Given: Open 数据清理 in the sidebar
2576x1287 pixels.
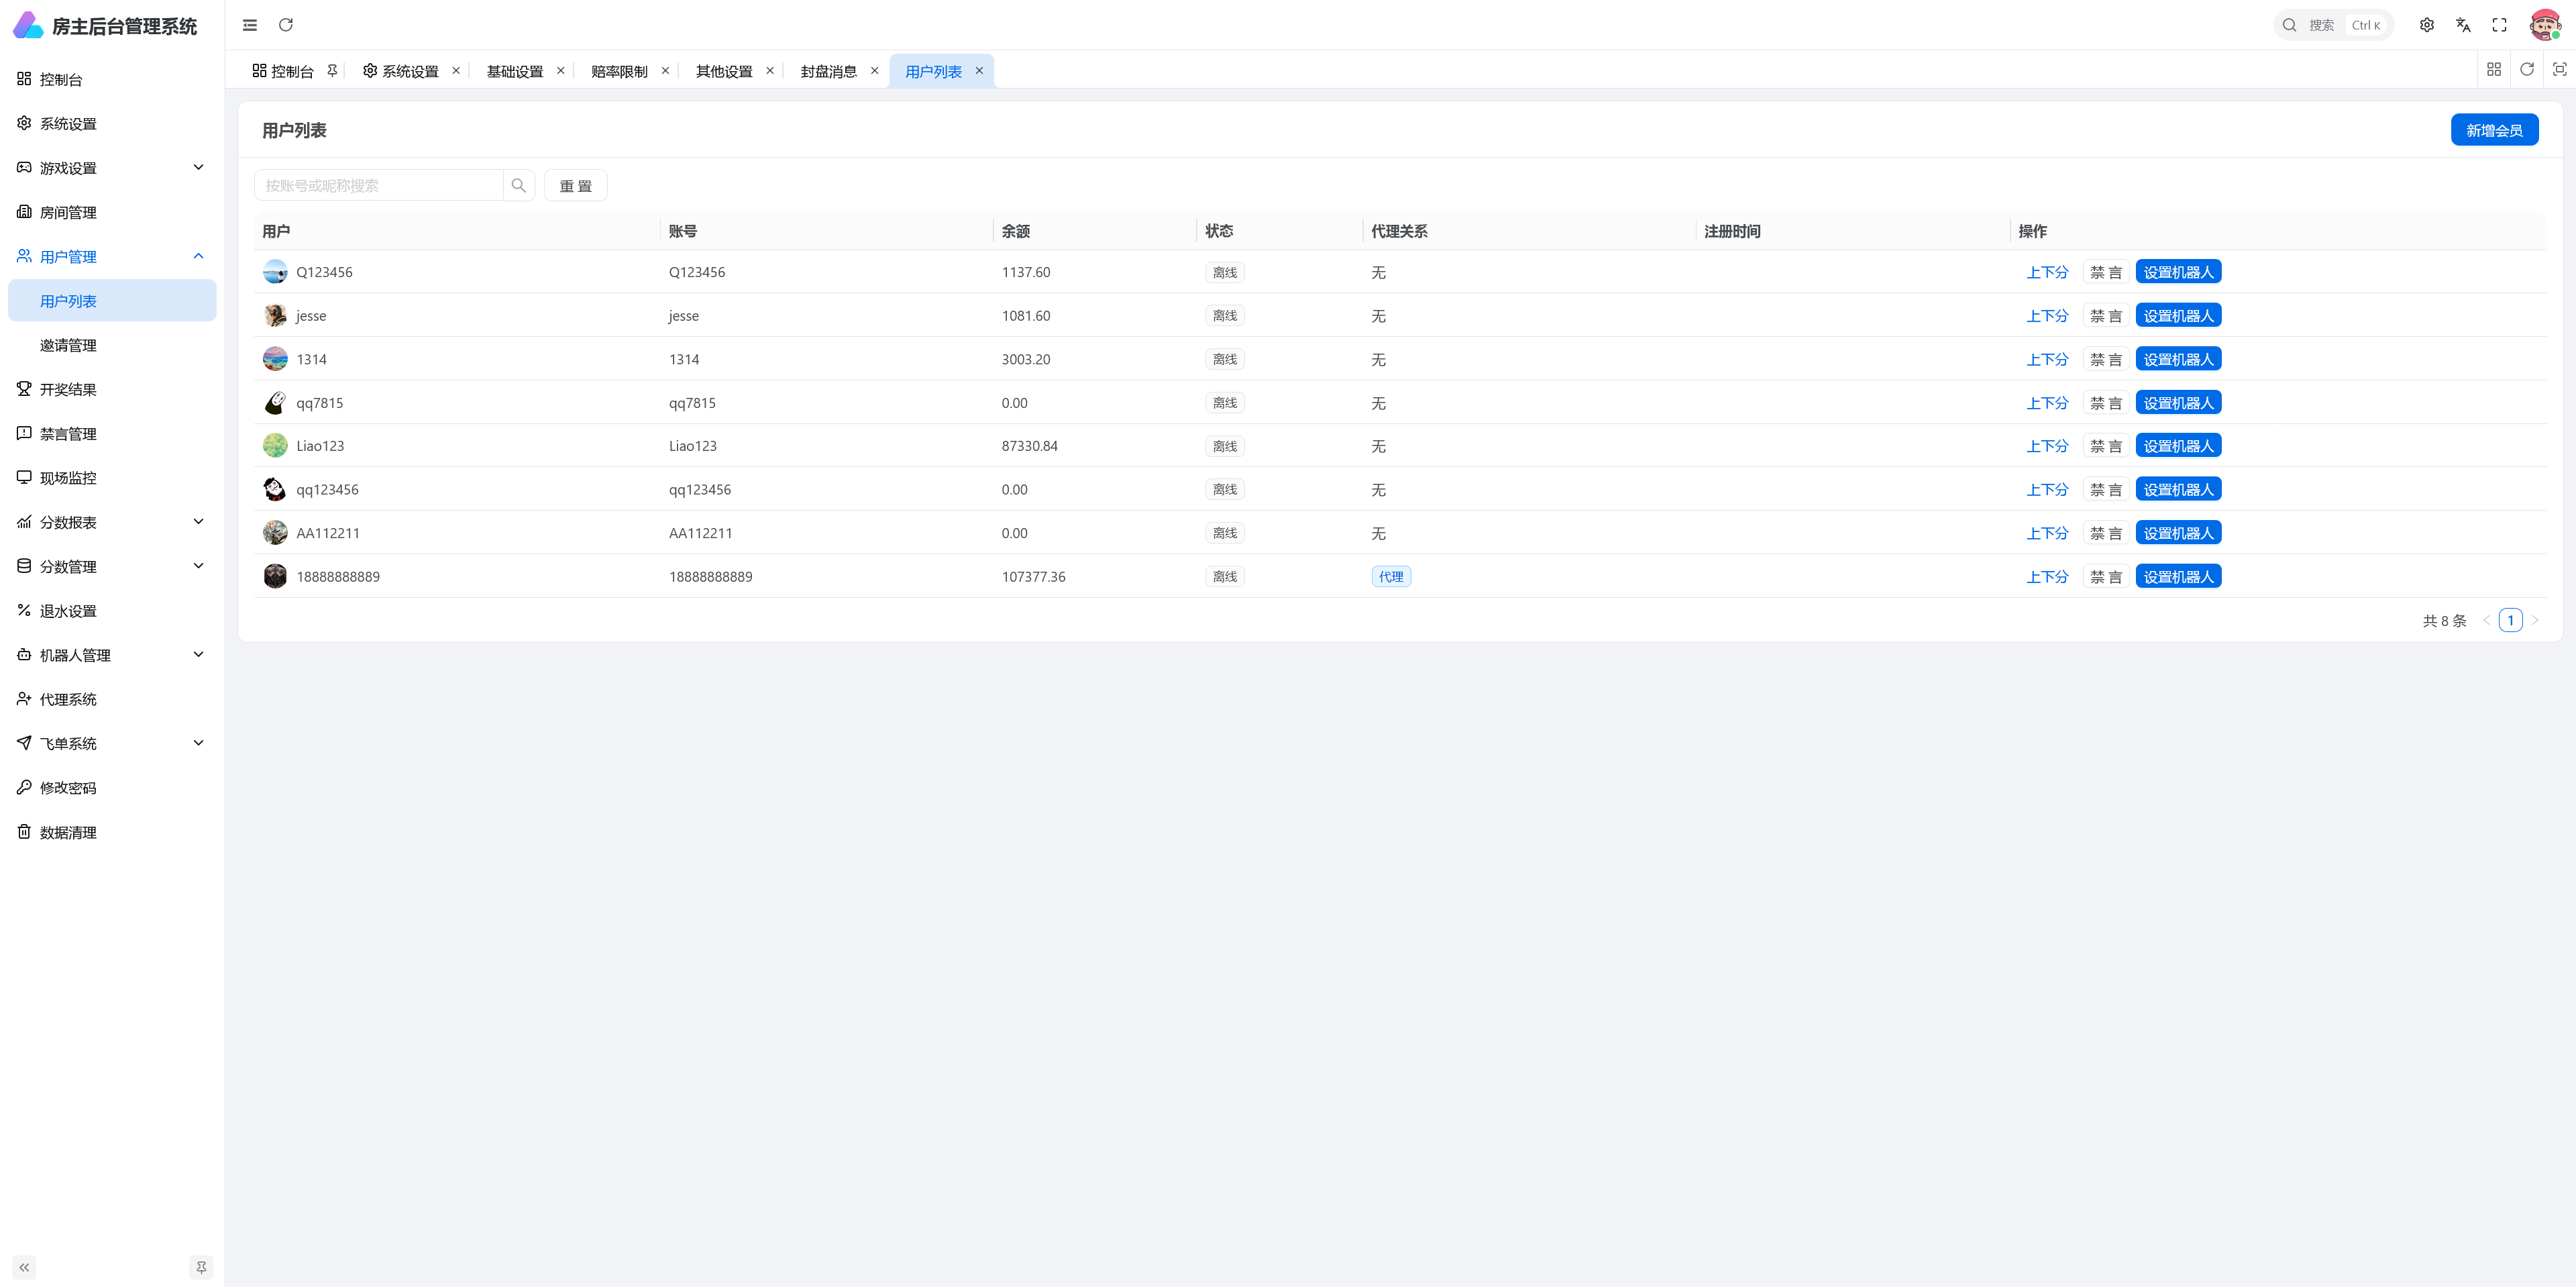Looking at the screenshot, I should pos(112,832).
